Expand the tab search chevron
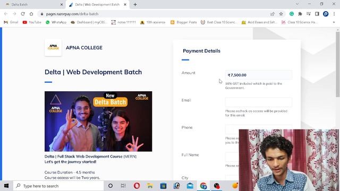340x191 pixels. 297,4
